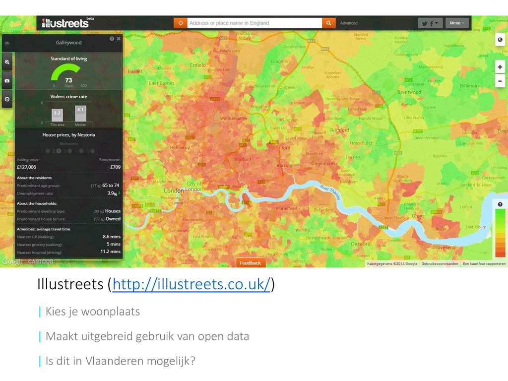Click the 'Romford' label on the map
The width and height of the screenshot is (508, 381).
pyautogui.click(x=339, y=130)
